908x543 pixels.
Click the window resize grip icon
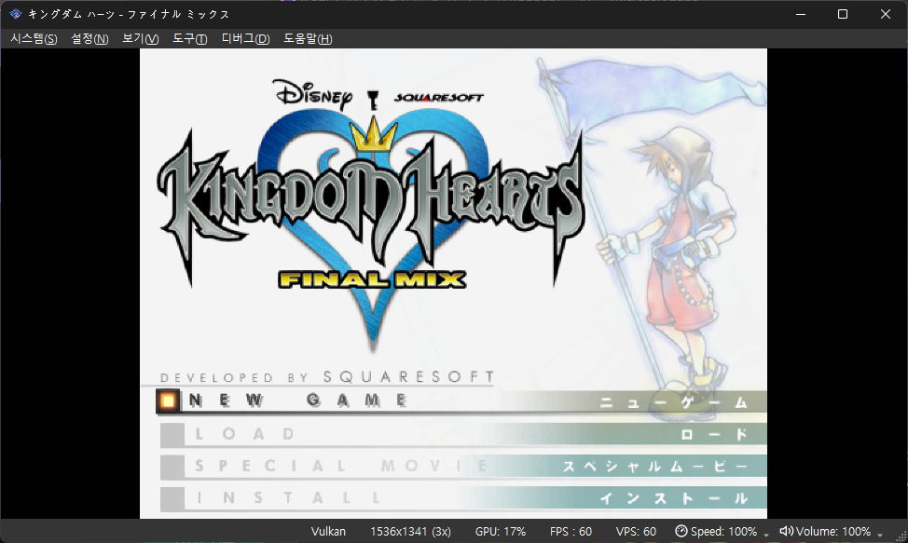[900, 536]
